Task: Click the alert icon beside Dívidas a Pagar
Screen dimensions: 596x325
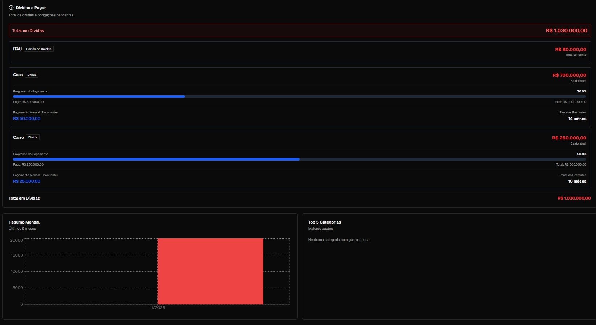Action: 11,8
